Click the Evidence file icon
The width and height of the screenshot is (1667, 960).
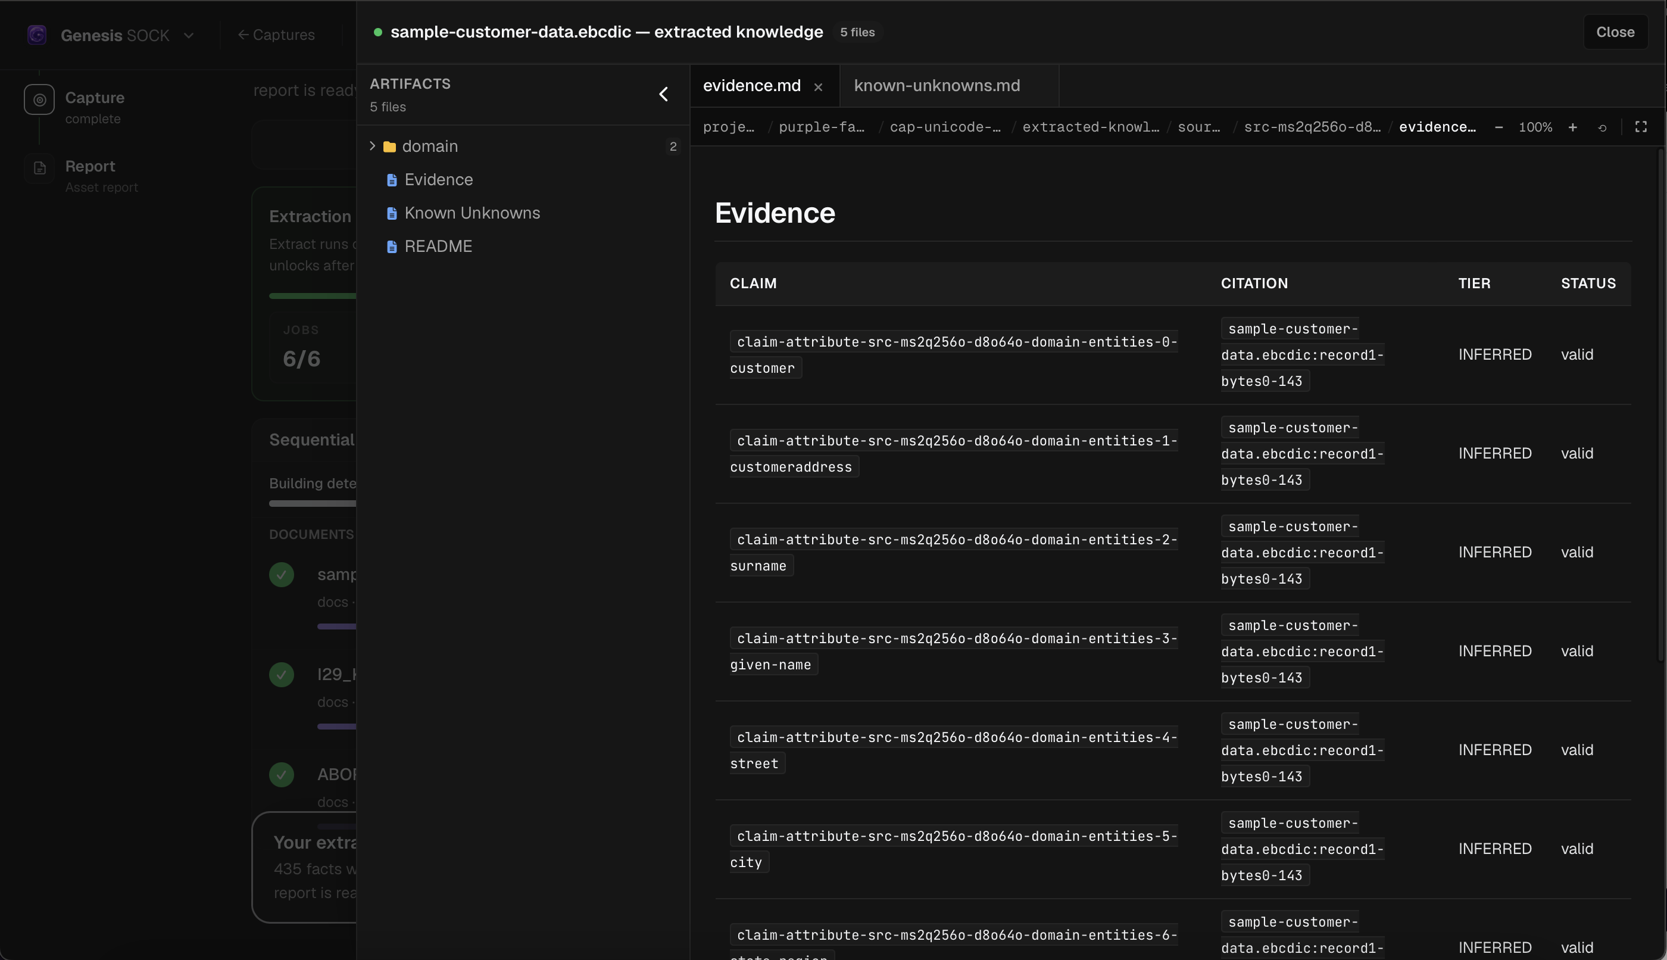coord(392,180)
